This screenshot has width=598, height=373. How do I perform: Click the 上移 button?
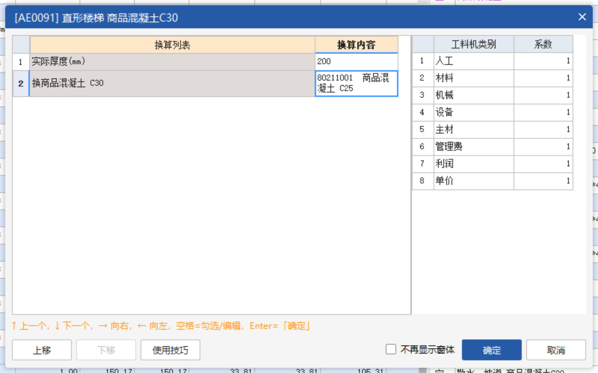42,350
